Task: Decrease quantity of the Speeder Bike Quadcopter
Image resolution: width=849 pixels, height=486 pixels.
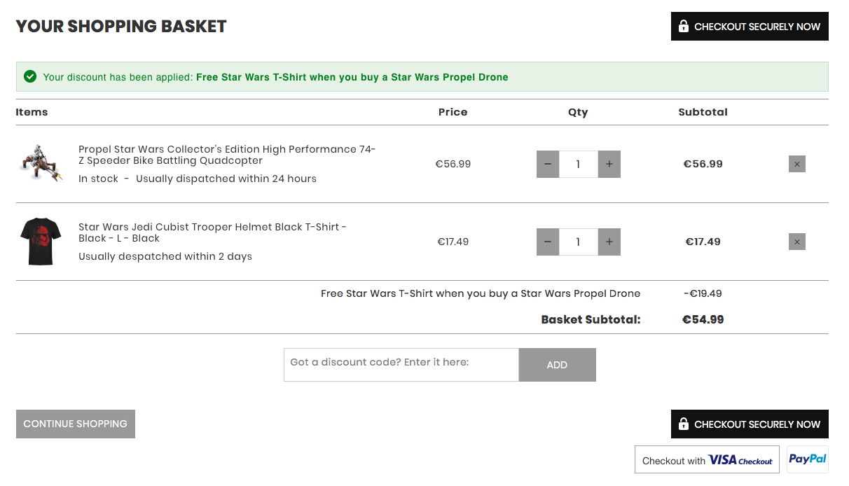Action: tap(548, 164)
